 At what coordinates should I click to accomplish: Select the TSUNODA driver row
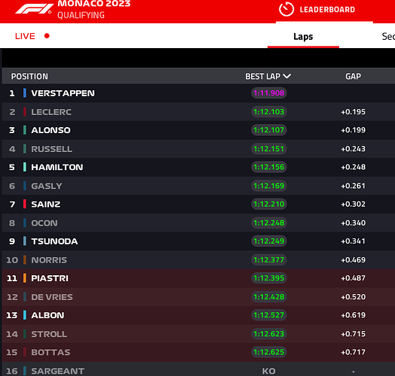click(x=198, y=241)
